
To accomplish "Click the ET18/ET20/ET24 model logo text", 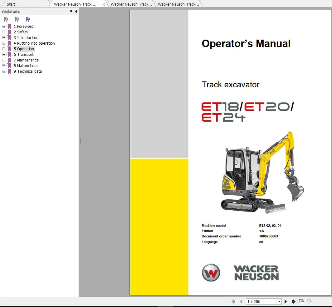I will [248, 112].
